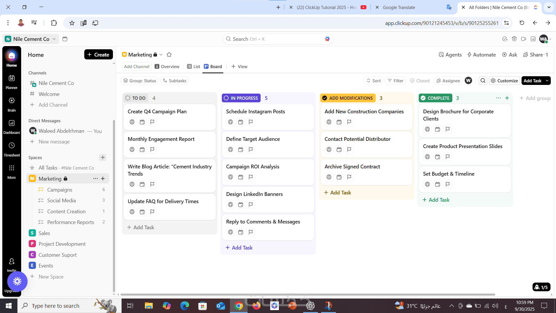This screenshot has width=556, height=313.
Task: Assign user on Archive Signed Contract card
Action: pos(329,177)
